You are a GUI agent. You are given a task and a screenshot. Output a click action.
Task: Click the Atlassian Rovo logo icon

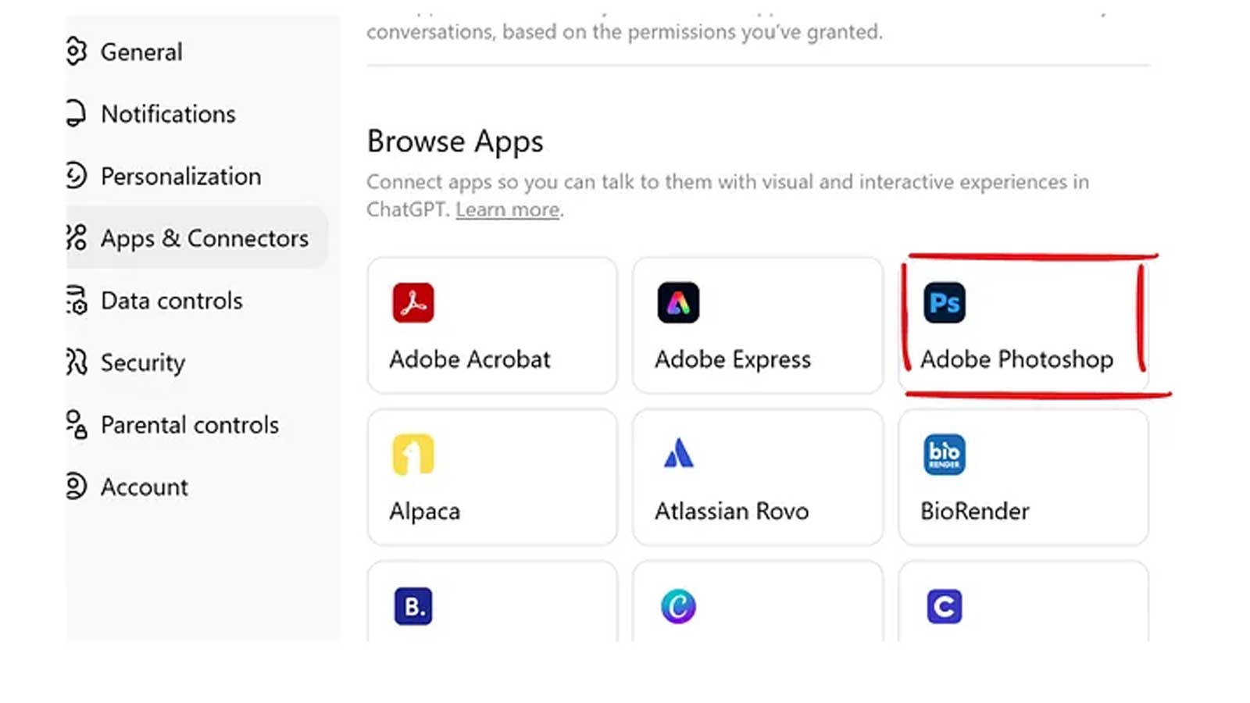click(678, 454)
